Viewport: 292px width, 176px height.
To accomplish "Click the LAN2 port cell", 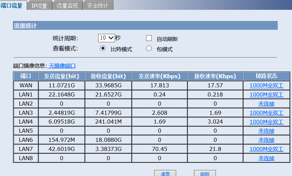I will click(x=26, y=104).
